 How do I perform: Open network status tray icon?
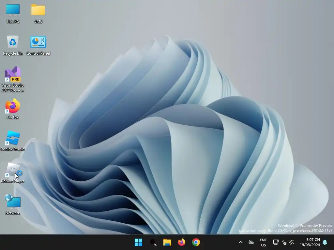(276, 242)
